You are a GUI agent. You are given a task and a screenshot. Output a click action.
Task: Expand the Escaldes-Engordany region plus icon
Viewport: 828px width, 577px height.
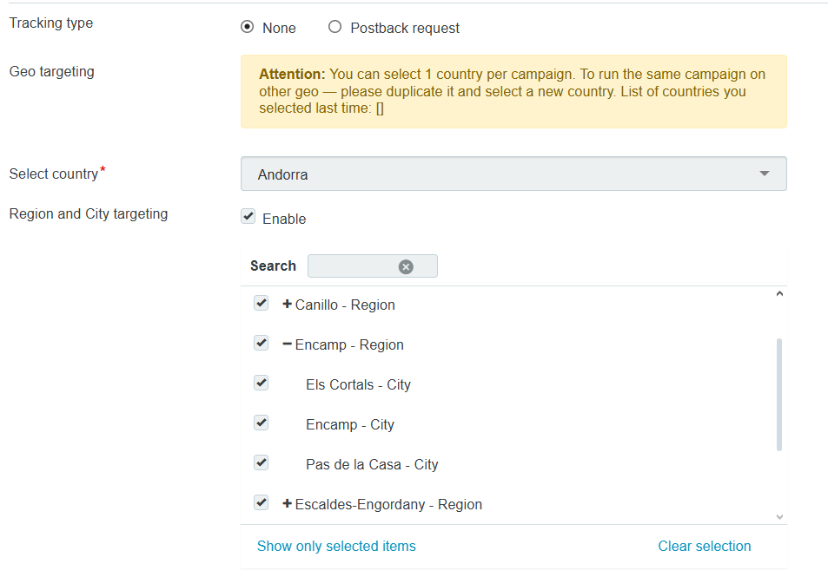coord(288,504)
